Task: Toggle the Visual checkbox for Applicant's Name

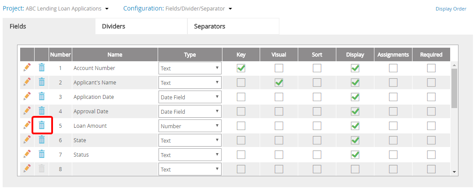Action: [279, 82]
